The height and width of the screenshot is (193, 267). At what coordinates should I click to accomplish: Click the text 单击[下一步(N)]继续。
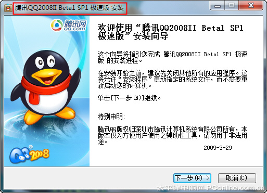tap(129, 98)
